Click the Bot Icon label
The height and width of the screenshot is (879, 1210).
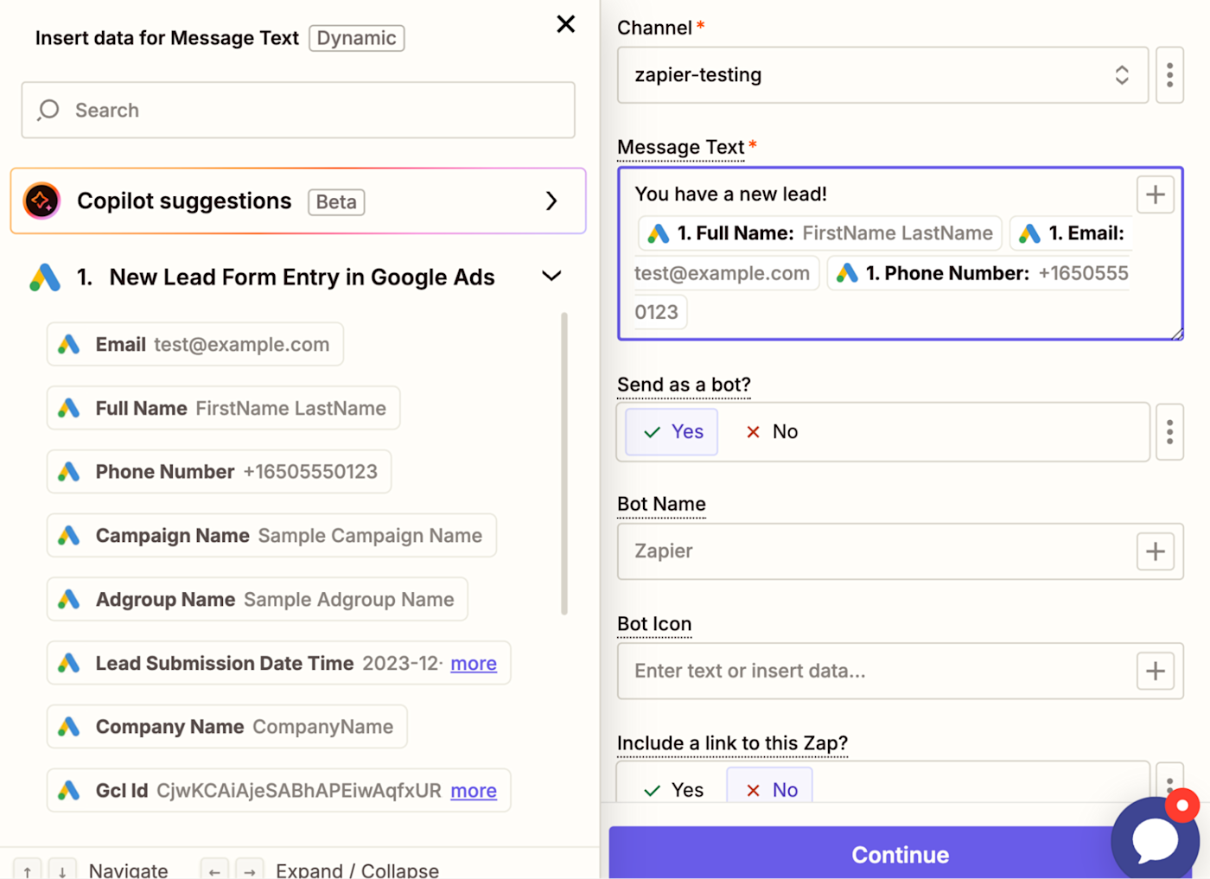coord(654,624)
